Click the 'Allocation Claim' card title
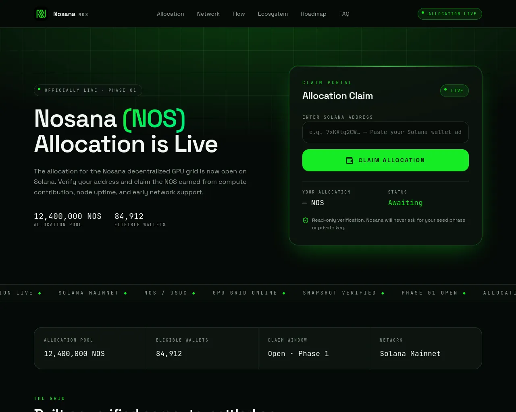Image resolution: width=516 pixels, height=412 pixels. tap(338, 96)
